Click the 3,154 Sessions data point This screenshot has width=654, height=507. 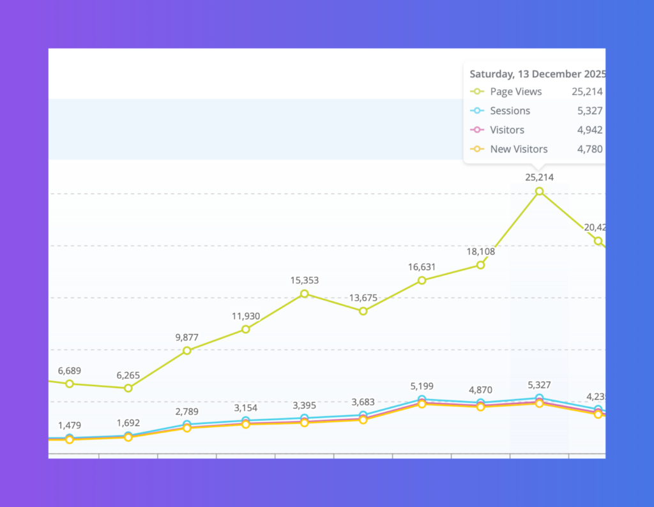[246, 421]
